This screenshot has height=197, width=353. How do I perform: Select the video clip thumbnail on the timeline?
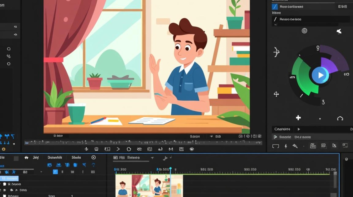[x=149, y=186]
